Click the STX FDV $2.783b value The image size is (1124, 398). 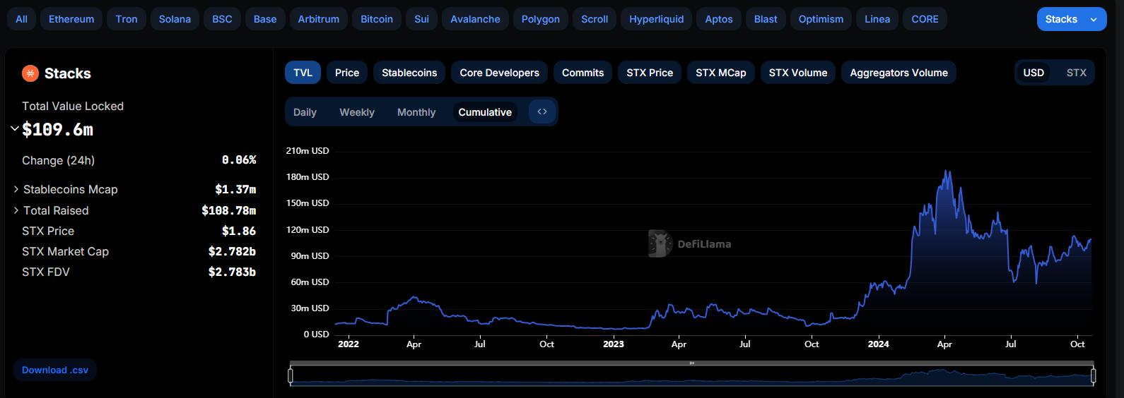[232, 272]
